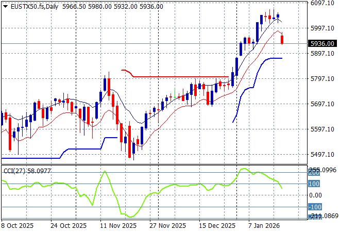Click the 5697.10 price axis label

tap(322, 104)
